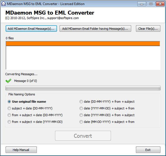Viewport: 166px width, 156px height.
Task: Click the green checkmark status icon
Action: pyautogui.click(x=8, y=81)
